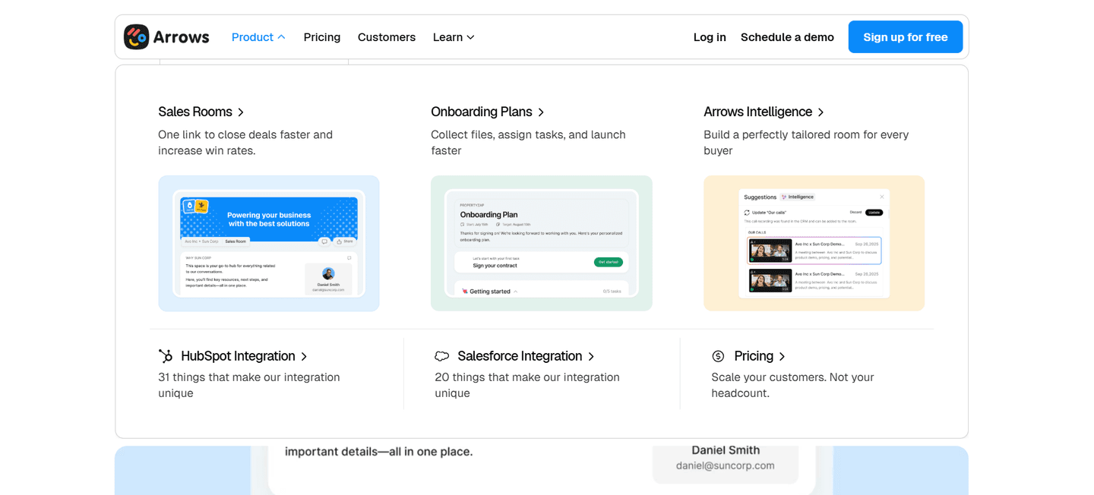
Task: Click the Arrows wordmark text
Action: click(x=181, y=37)
